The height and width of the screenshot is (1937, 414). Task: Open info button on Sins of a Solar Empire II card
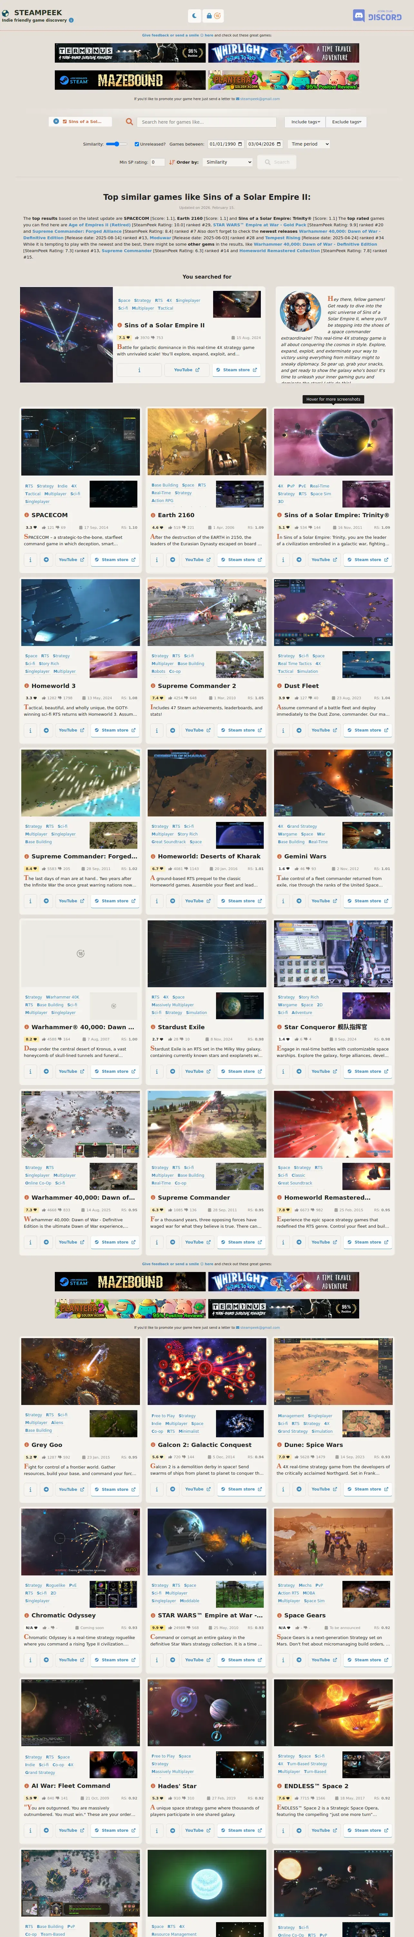pos(139,369)
